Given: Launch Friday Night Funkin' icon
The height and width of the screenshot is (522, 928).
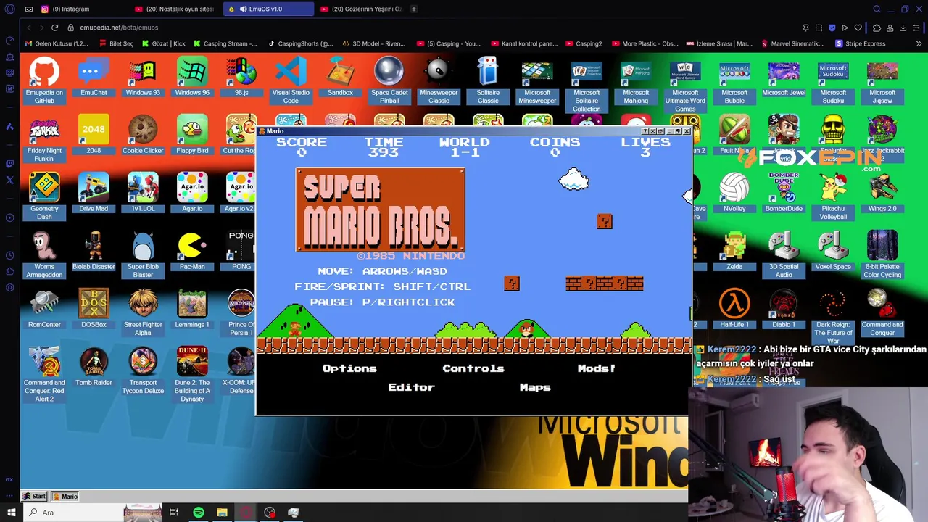Looking at the screenshot, I should tap(44, 138).
